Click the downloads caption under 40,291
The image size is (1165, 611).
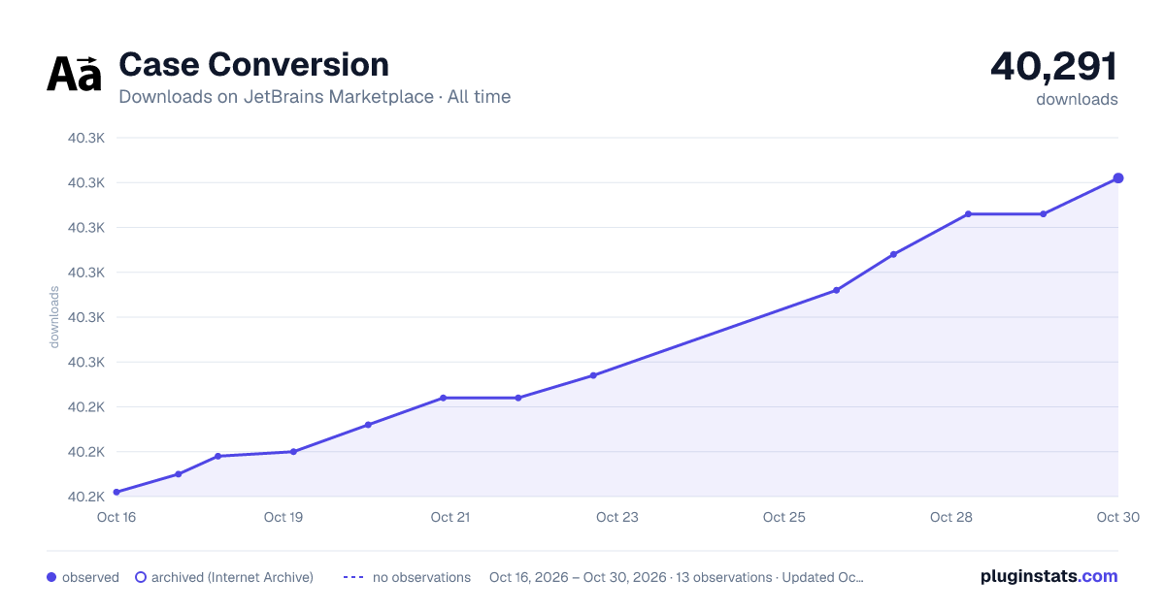click(1077, 99)
